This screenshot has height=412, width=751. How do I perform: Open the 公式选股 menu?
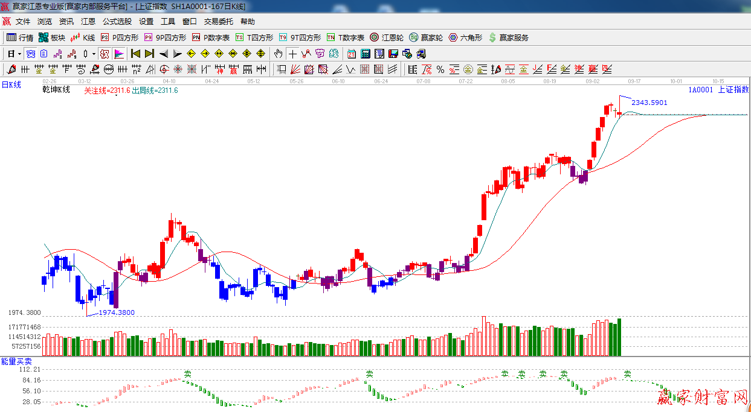[x=117, y=21]
